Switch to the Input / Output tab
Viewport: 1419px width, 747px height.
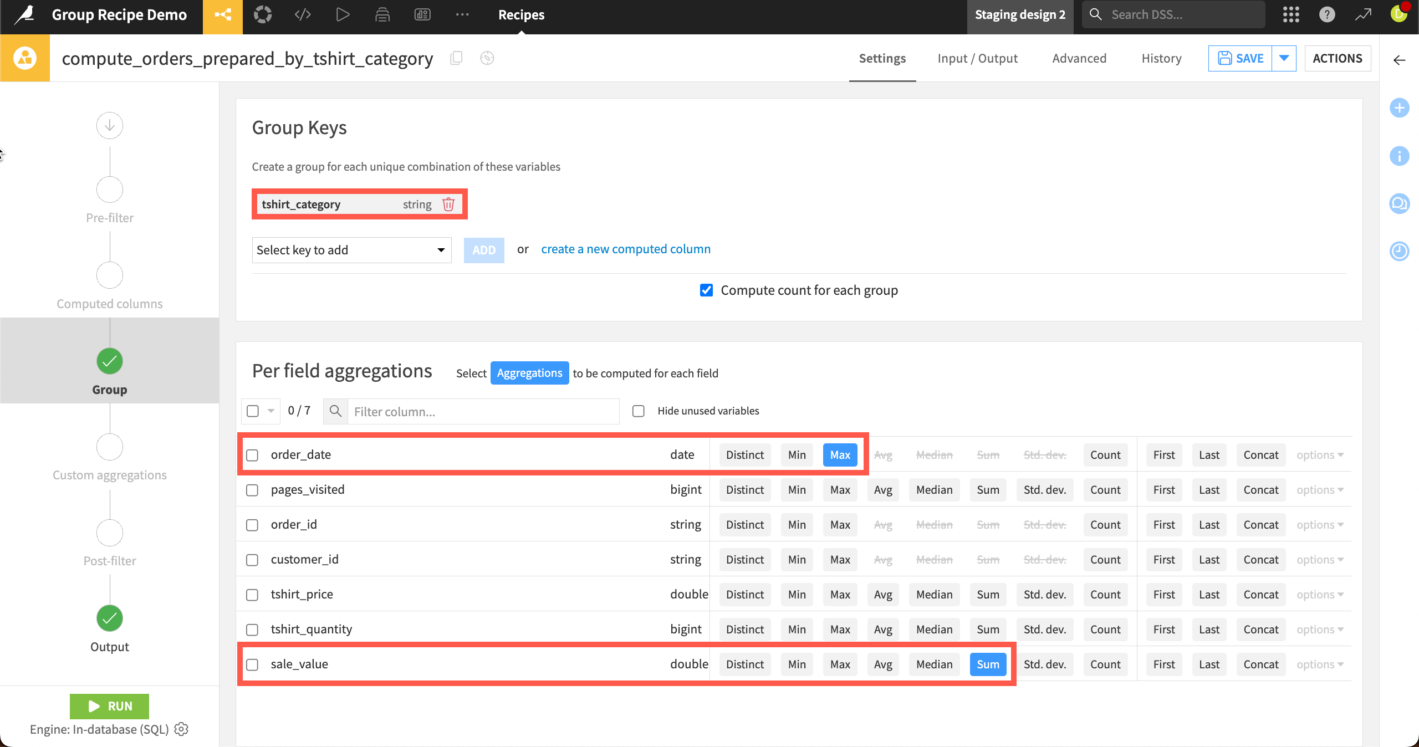[978, 58]
